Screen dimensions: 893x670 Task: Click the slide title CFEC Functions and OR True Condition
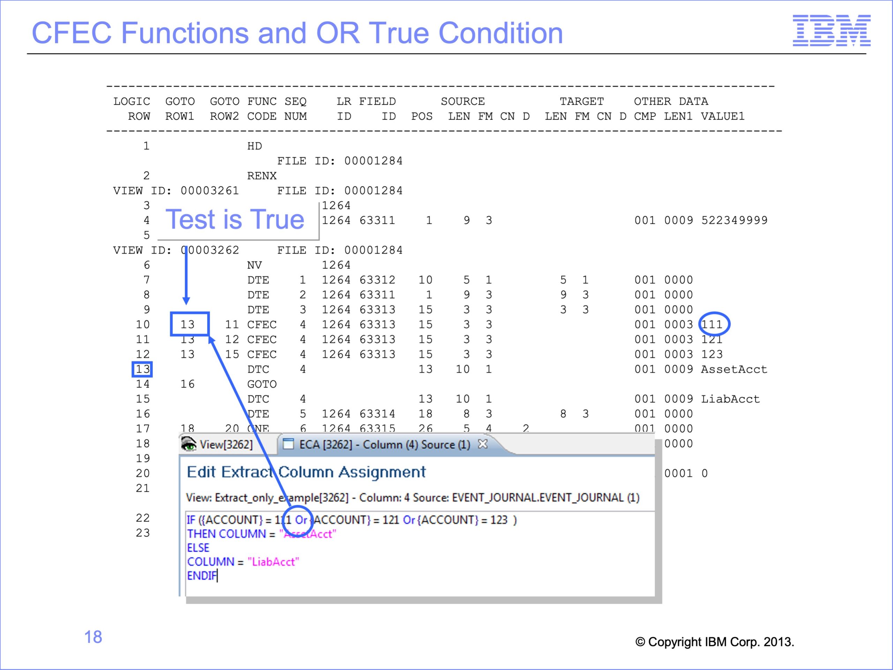click(297, 33)
